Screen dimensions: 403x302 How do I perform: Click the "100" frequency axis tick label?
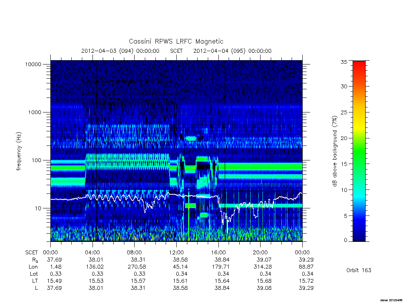point(36,160)
